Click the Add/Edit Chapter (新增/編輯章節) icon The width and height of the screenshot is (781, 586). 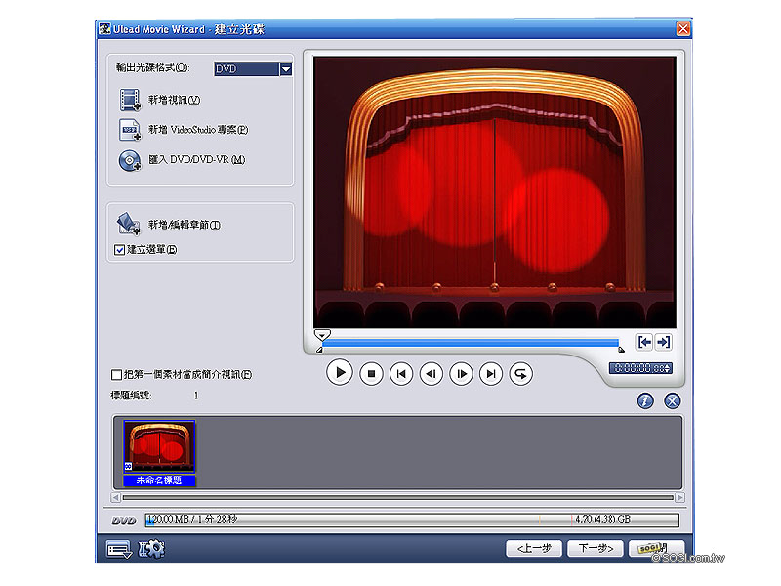click(x=129, y=224)
